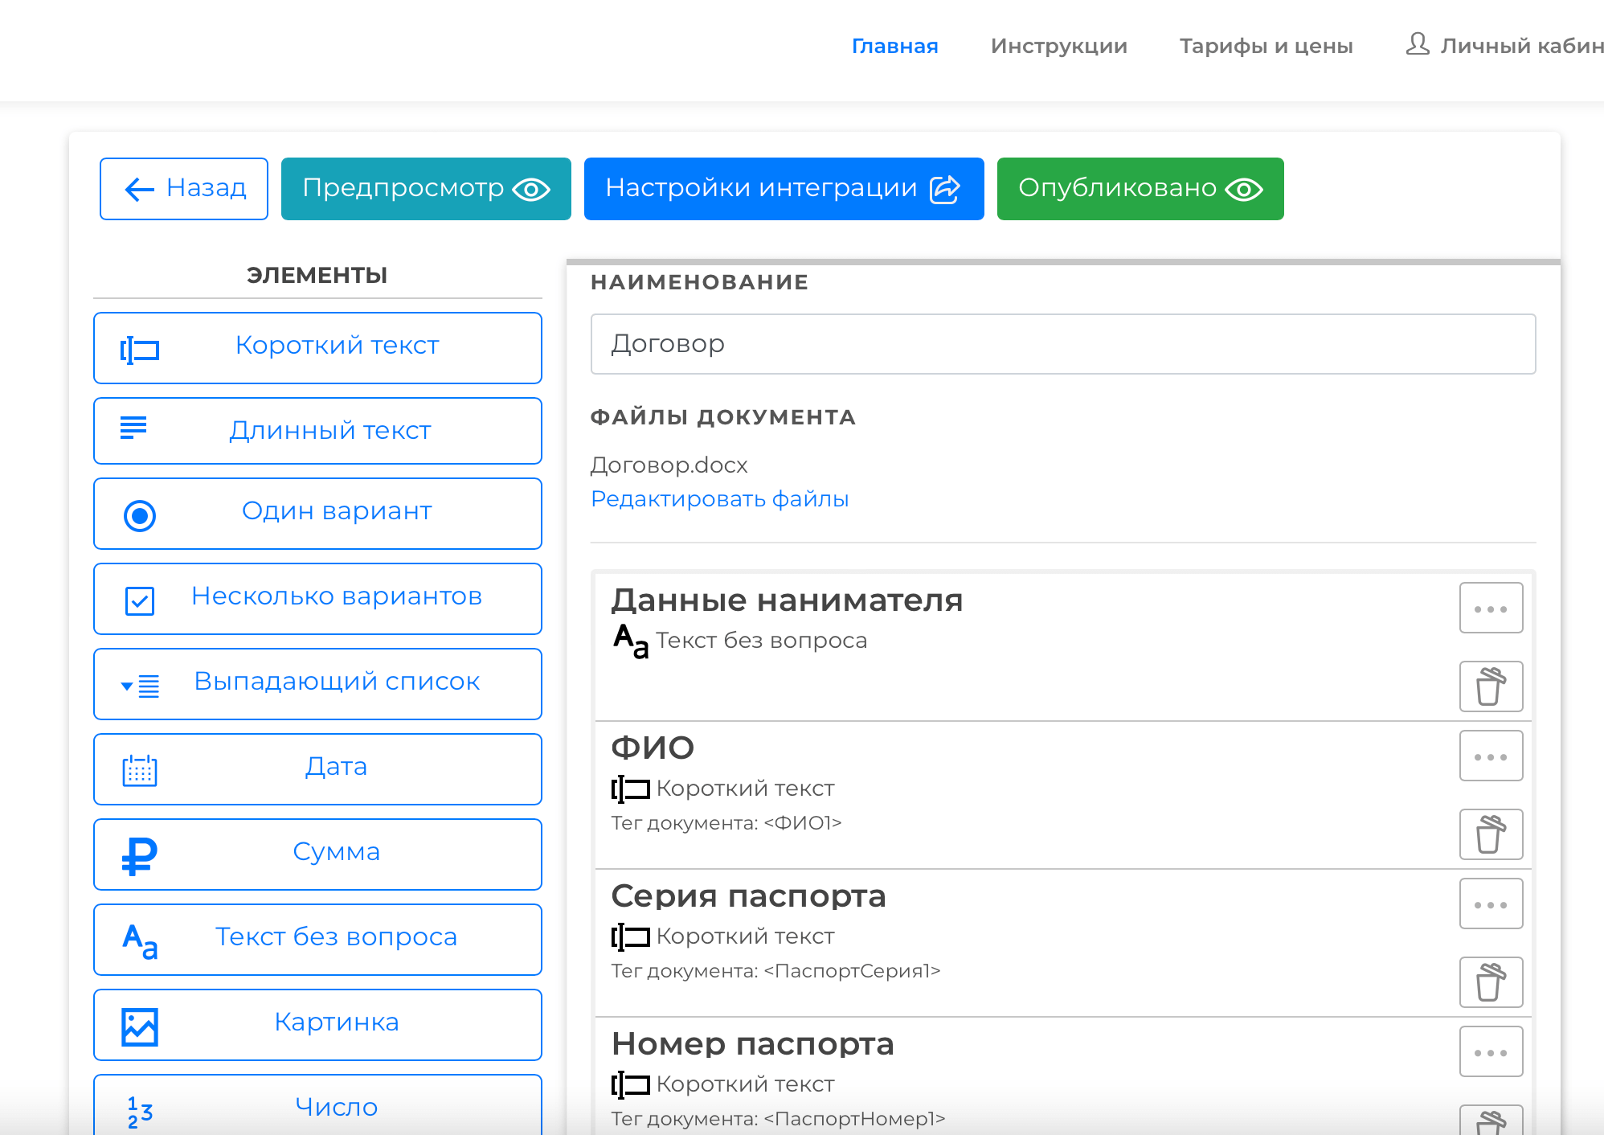
Task: Add a Число element
Action: tap(317, 1105)
